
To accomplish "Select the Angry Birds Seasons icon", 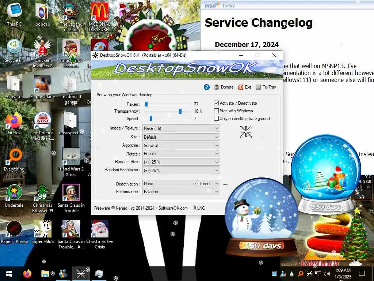I will (71, 53).
